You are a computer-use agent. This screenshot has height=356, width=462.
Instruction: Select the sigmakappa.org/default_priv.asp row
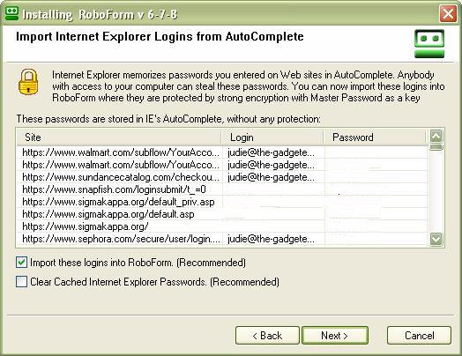[x=222, y=202]
